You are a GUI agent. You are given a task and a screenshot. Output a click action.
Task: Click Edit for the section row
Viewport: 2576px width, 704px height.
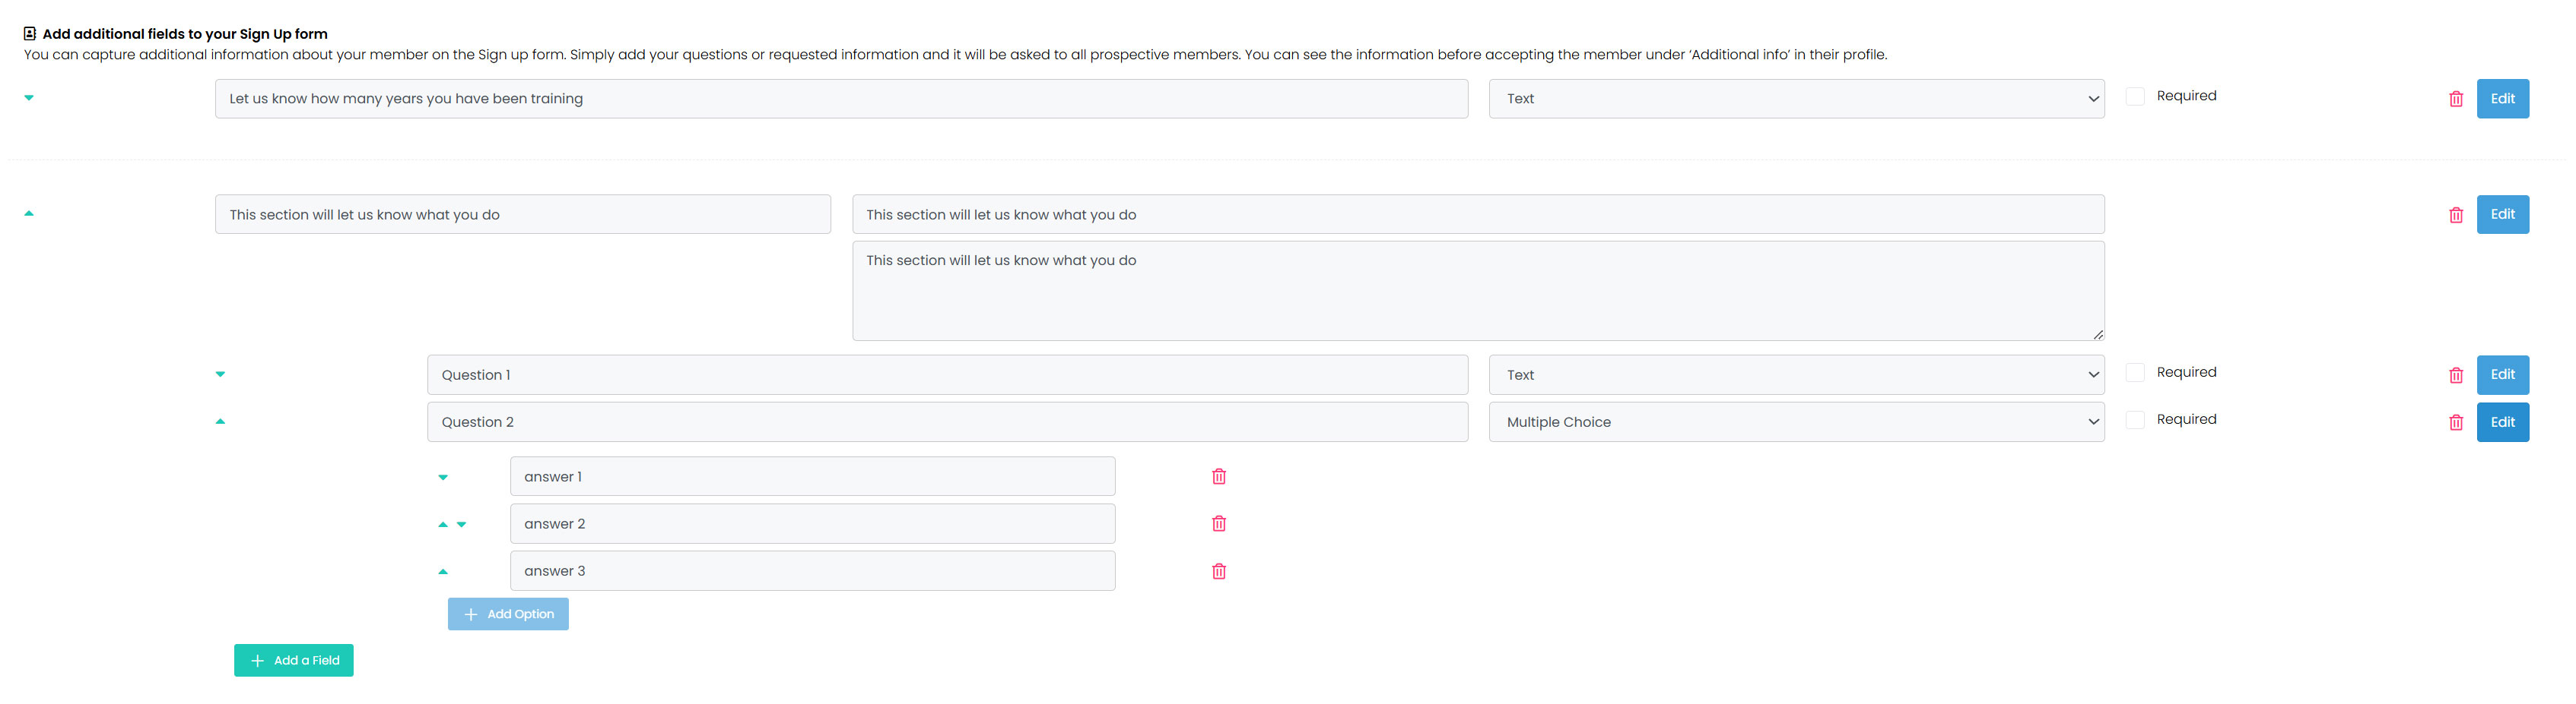tap(2502, 215)
